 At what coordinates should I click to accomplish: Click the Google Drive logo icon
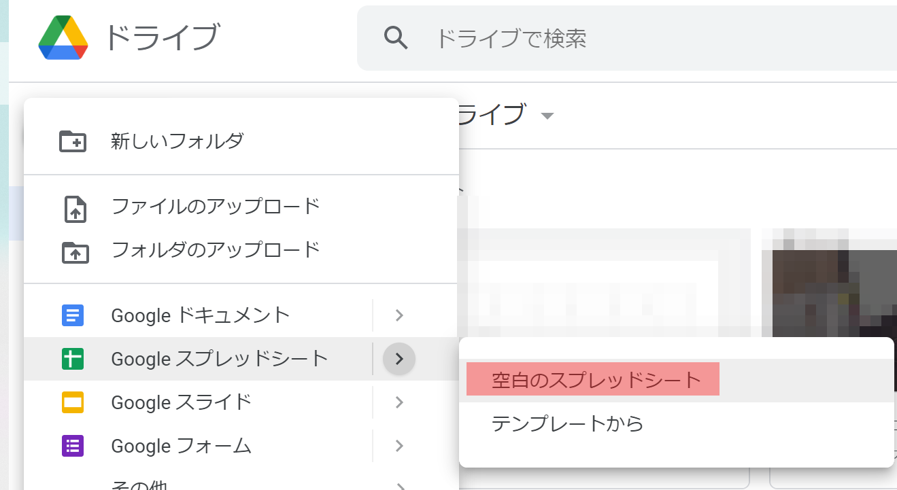[x=63, y=38]
